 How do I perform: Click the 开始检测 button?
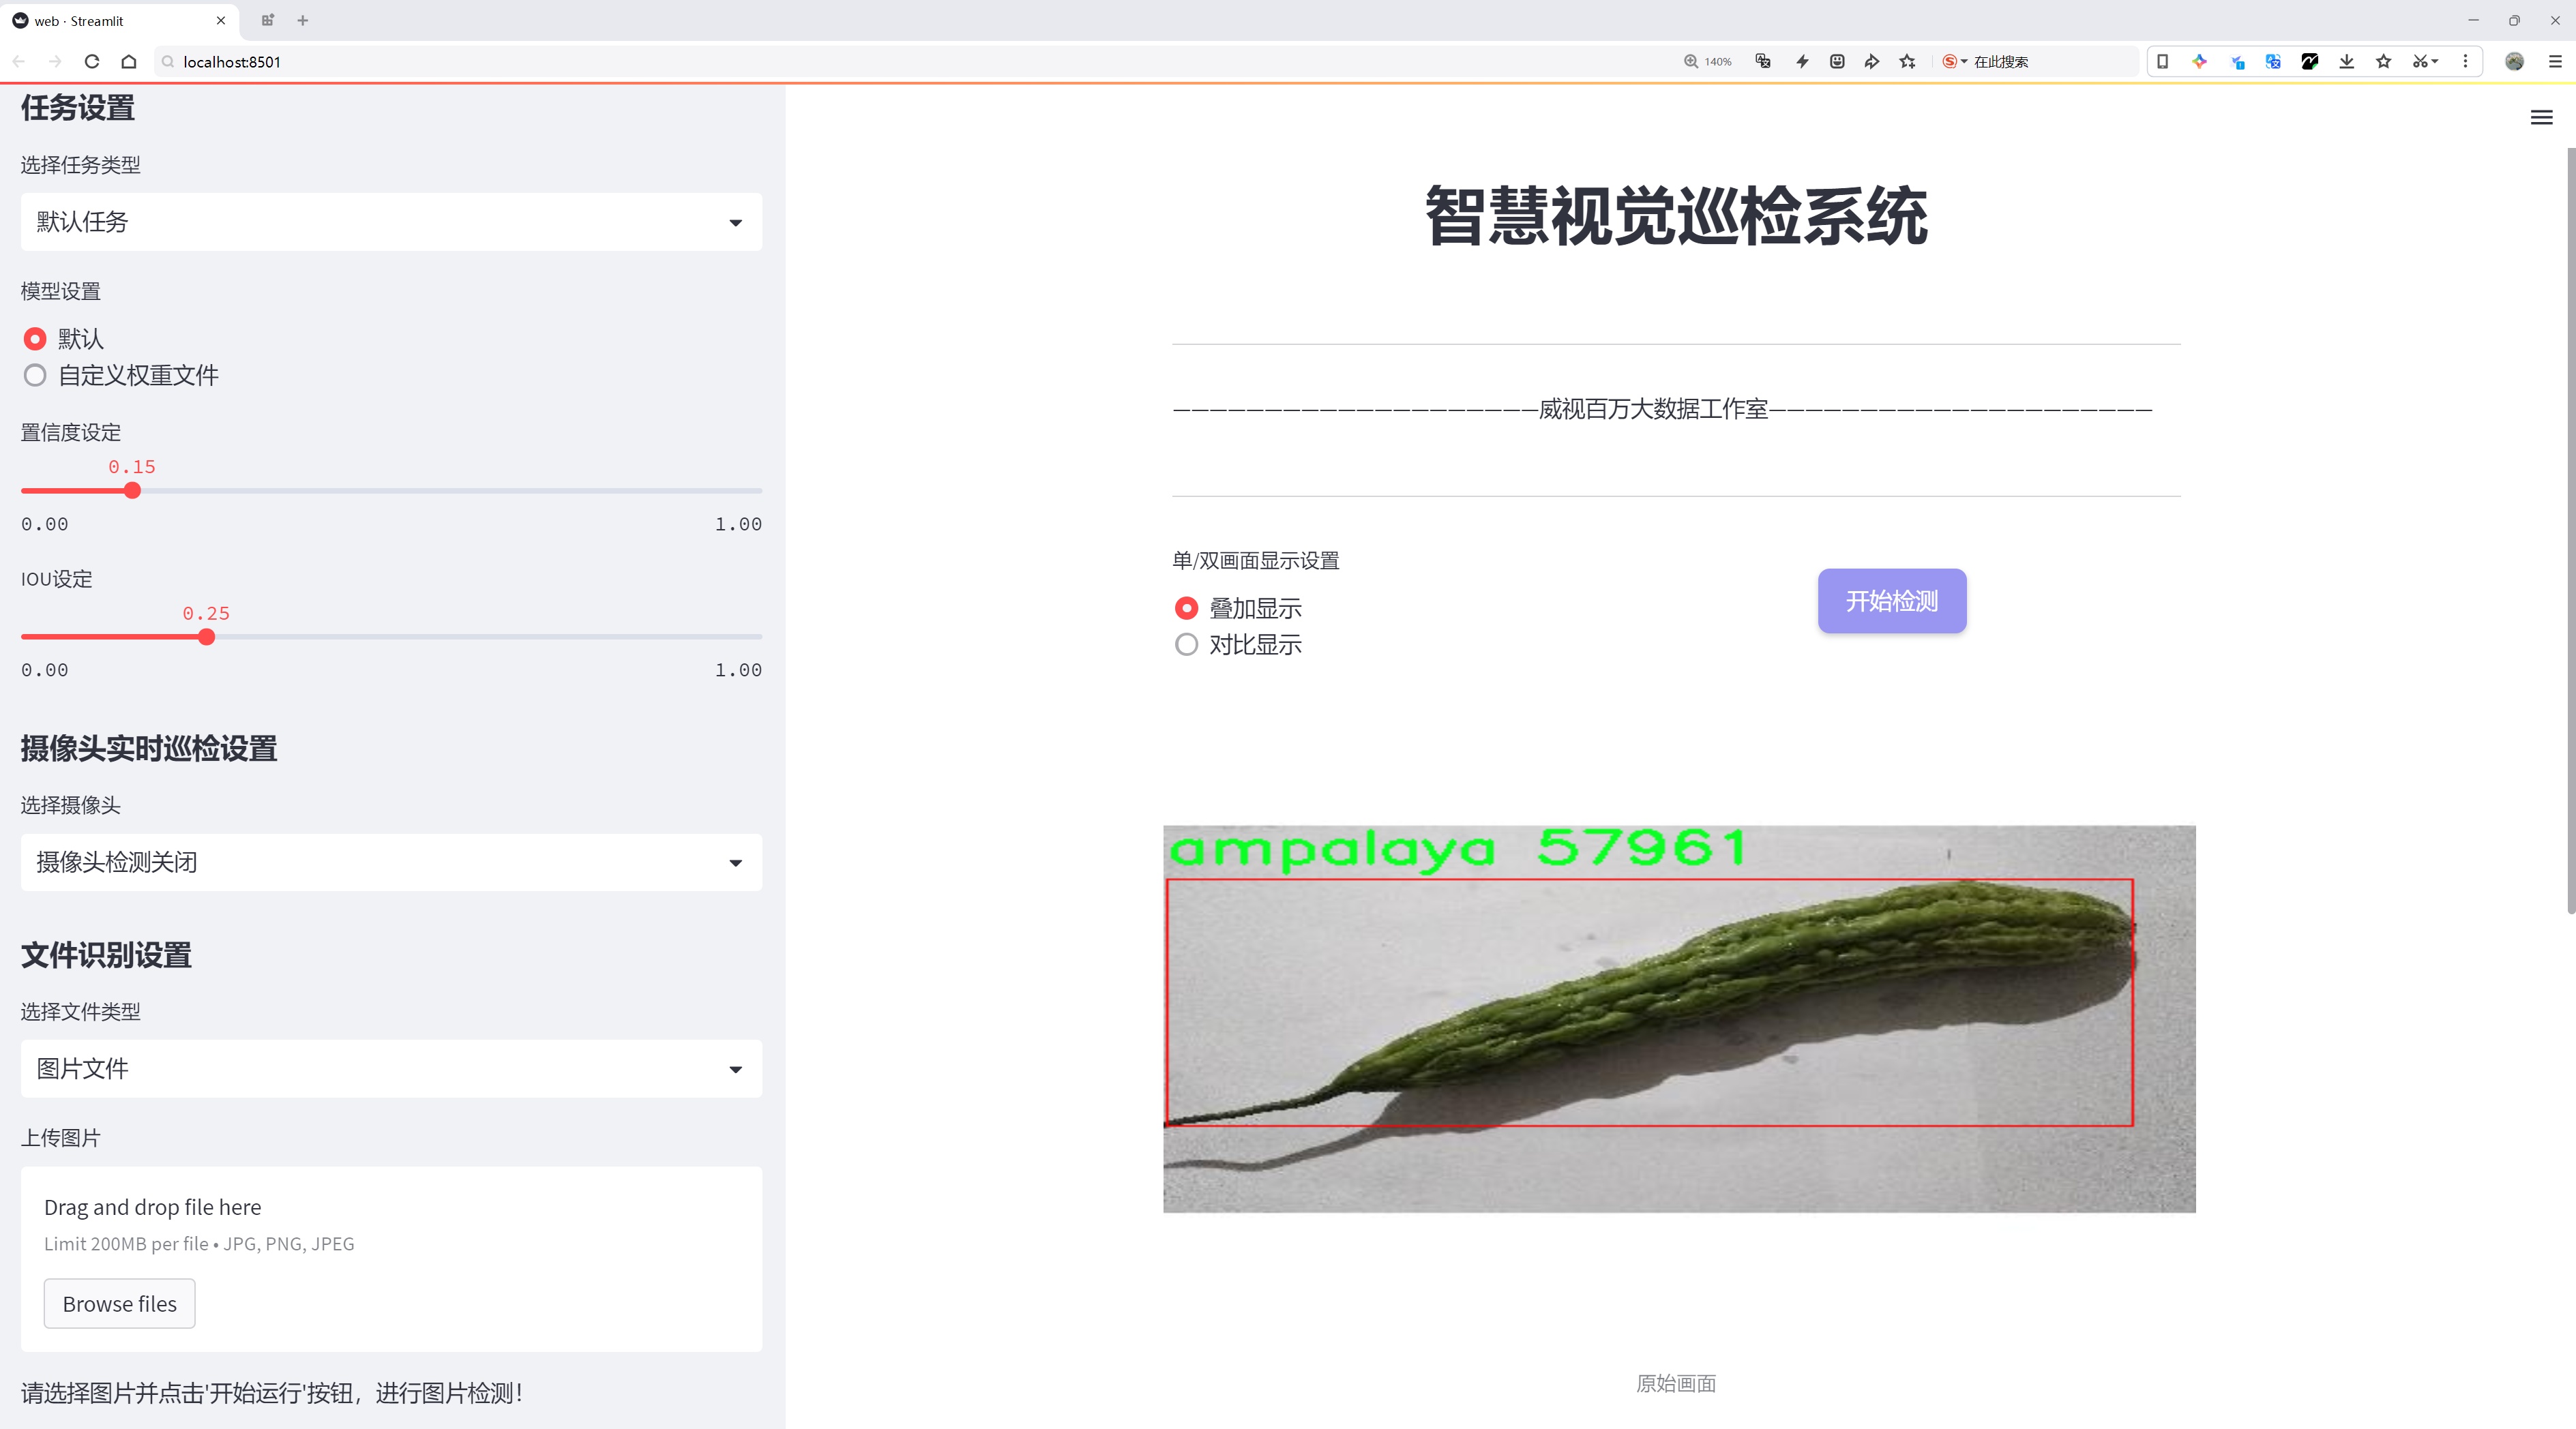[1891, 601]
